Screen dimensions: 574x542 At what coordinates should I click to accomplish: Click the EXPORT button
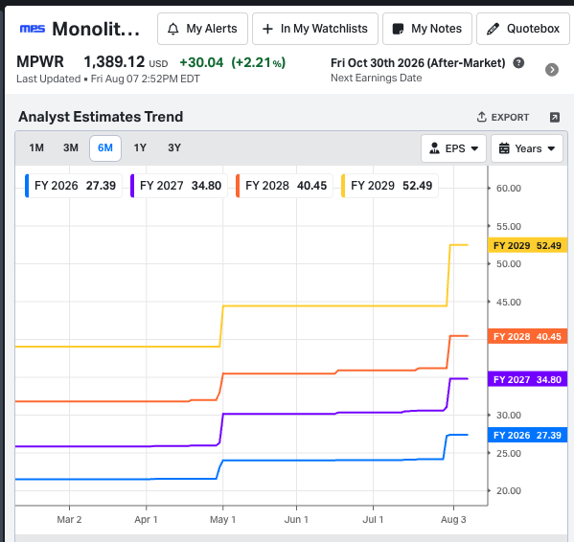click(x=503, y=117)
